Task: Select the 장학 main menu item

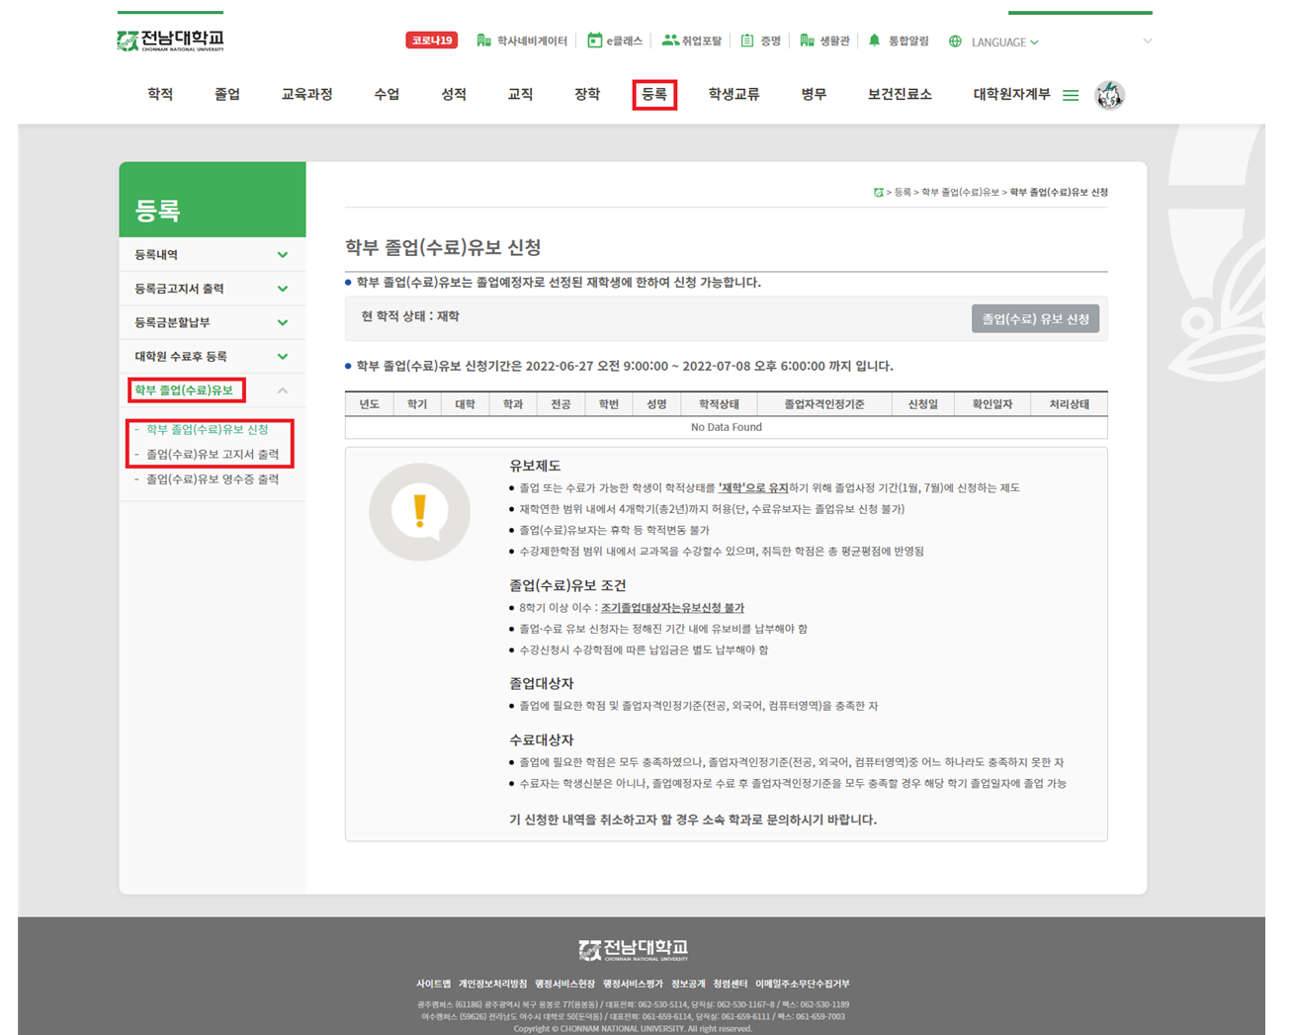Action: pos(587,95)
